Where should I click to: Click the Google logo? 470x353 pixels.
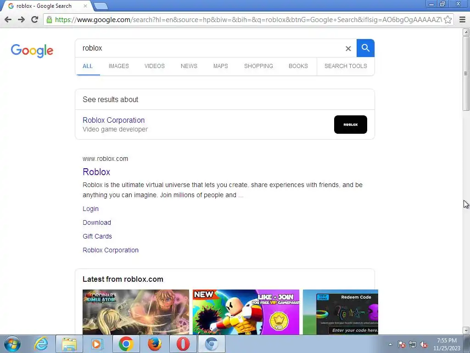[x=32, y=51]
